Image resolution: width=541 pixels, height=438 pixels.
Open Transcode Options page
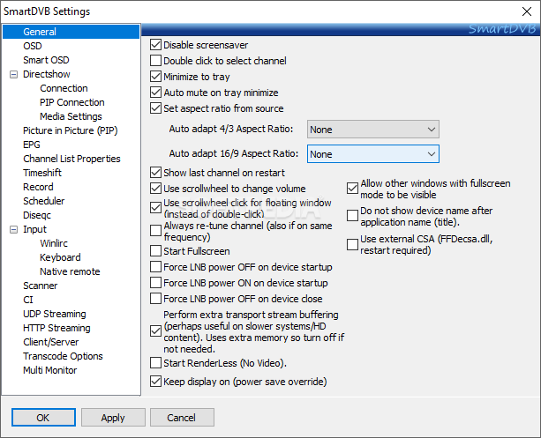pyautogui.click(x=64, y=356)
